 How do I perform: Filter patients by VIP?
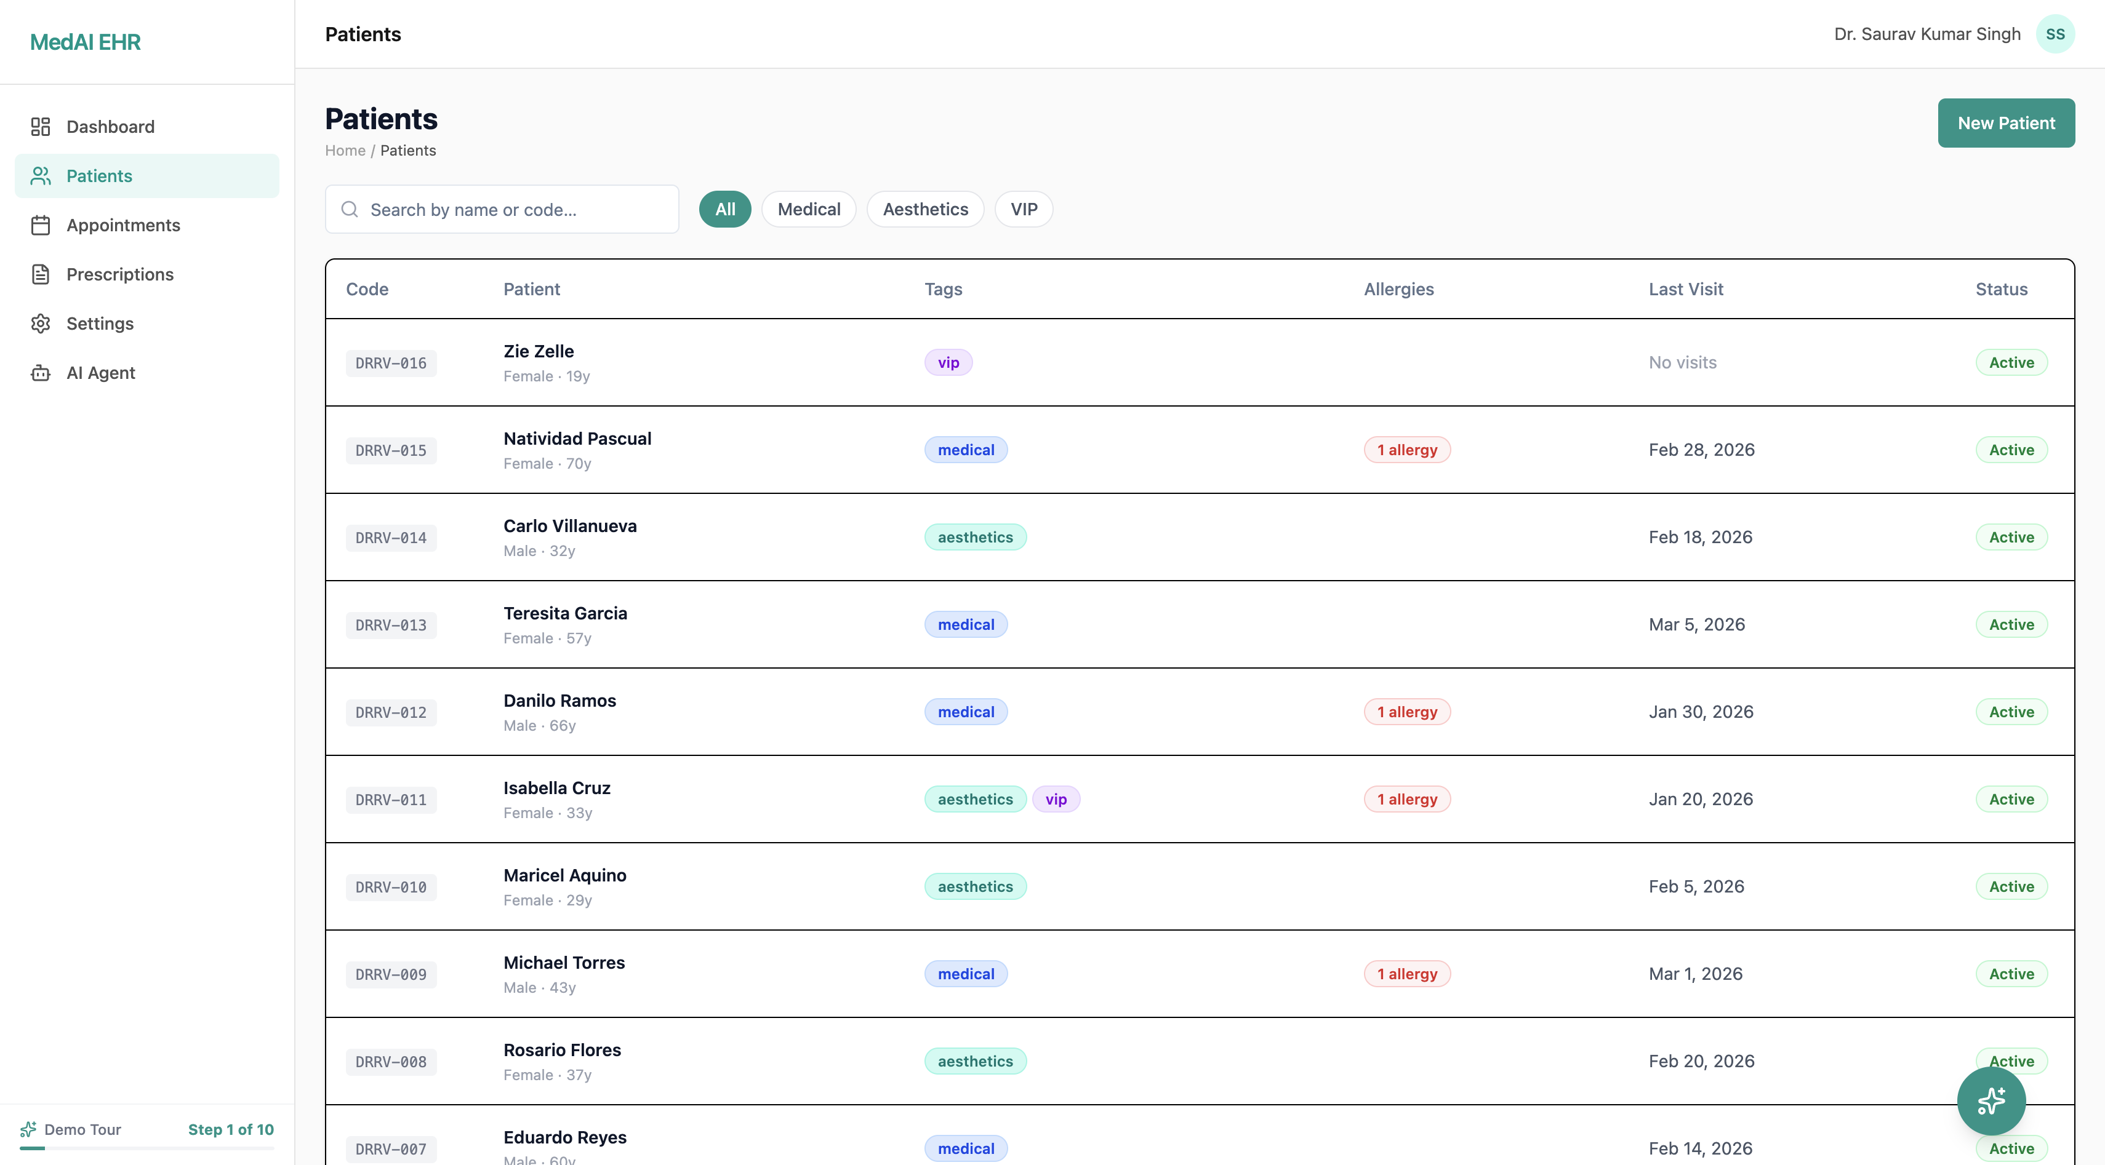pos(1023,209)
